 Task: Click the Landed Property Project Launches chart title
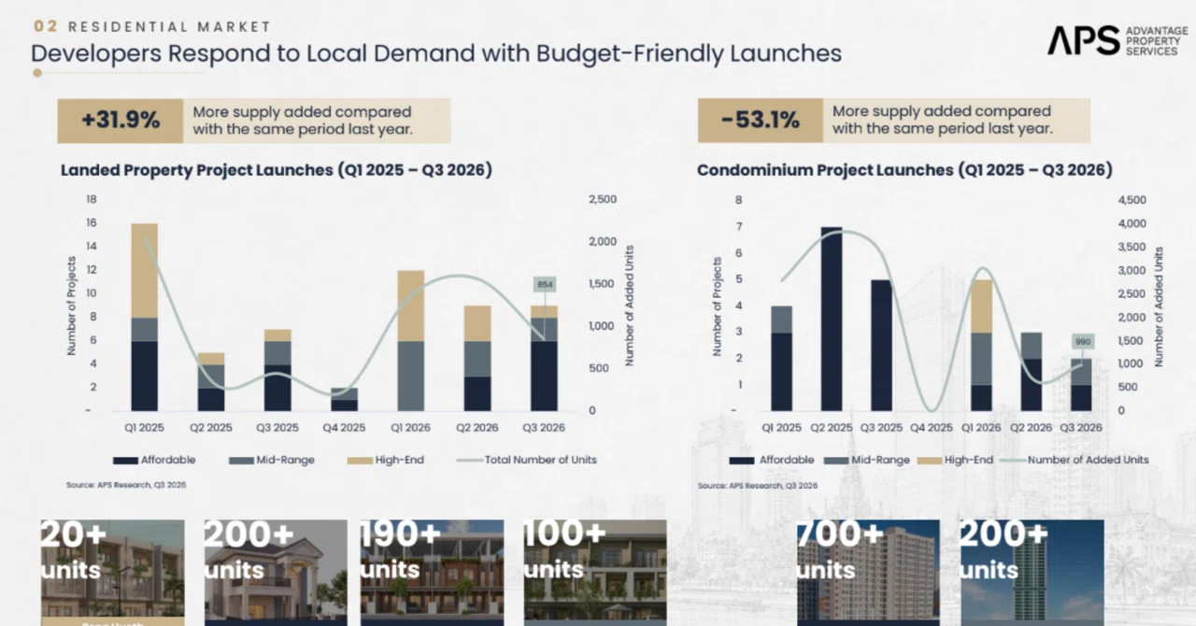[277, 170]
